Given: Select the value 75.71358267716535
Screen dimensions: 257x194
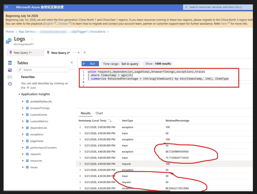Looking at the screenshot, I should pos(177,158).
